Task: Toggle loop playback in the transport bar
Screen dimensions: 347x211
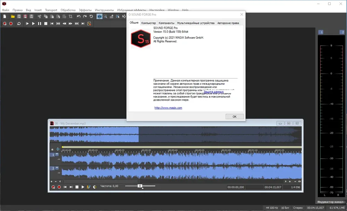Action: click(x=19, y=24)
